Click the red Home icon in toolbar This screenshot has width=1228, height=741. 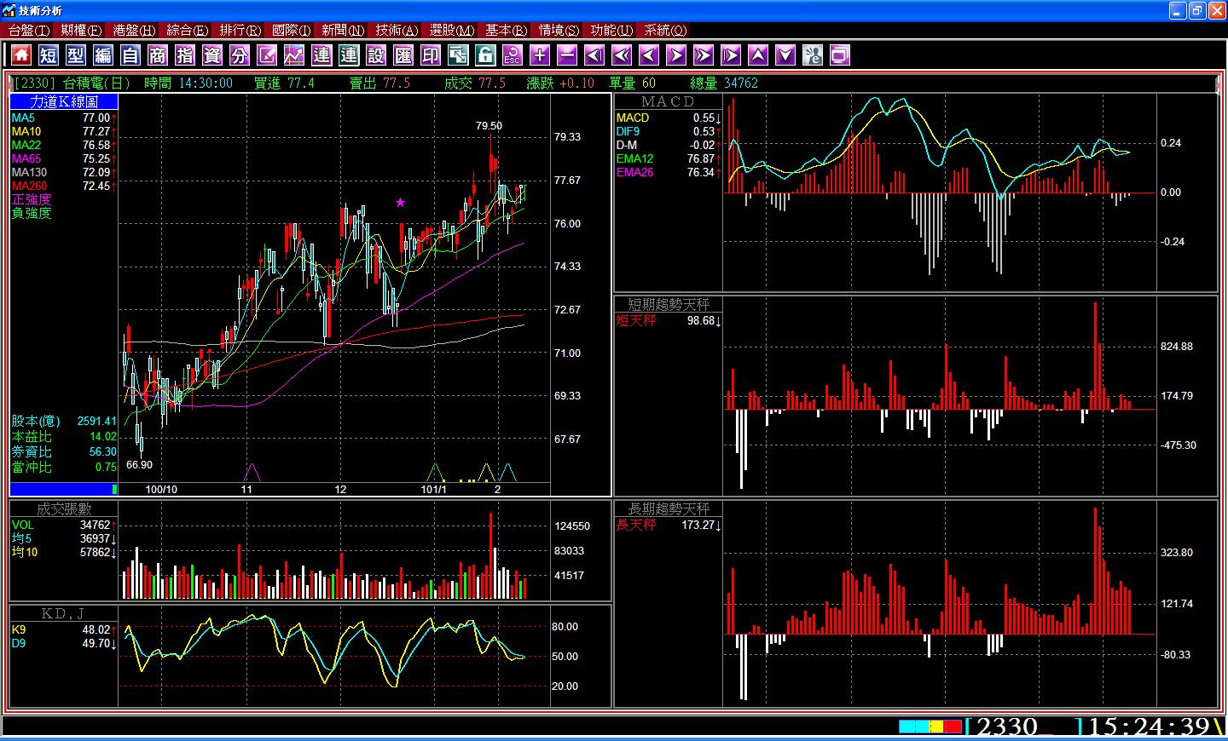point(21,55)
